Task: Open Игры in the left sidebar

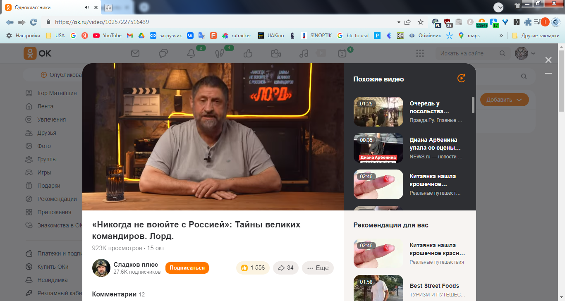Action: point(44,172)
